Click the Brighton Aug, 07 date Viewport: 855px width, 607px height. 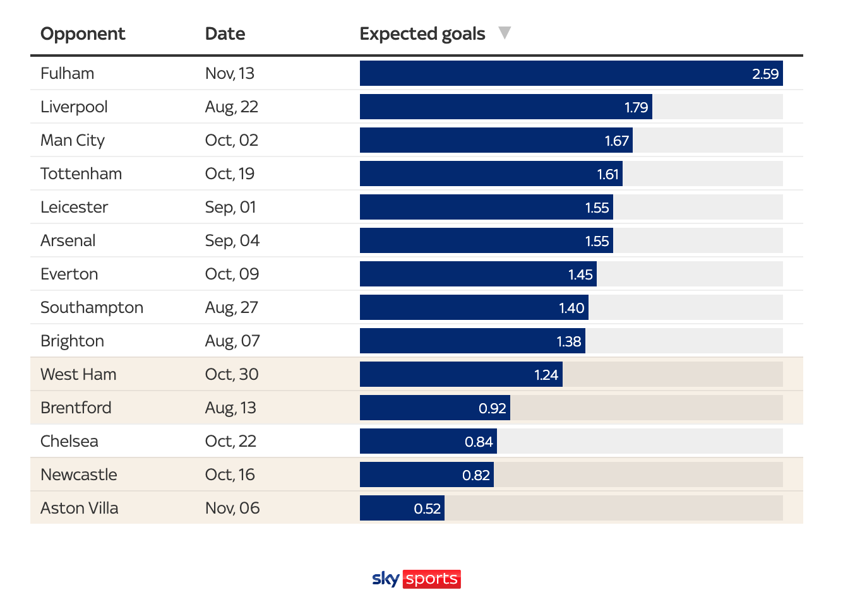[232, 341]
